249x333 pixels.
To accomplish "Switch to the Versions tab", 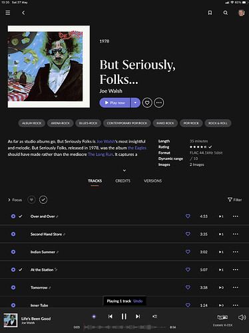I will (152, 180).
